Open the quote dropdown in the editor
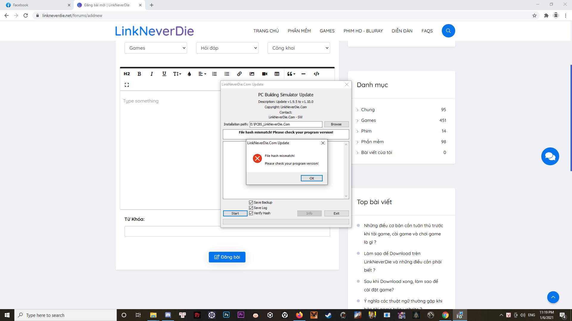 click(291, 74)
